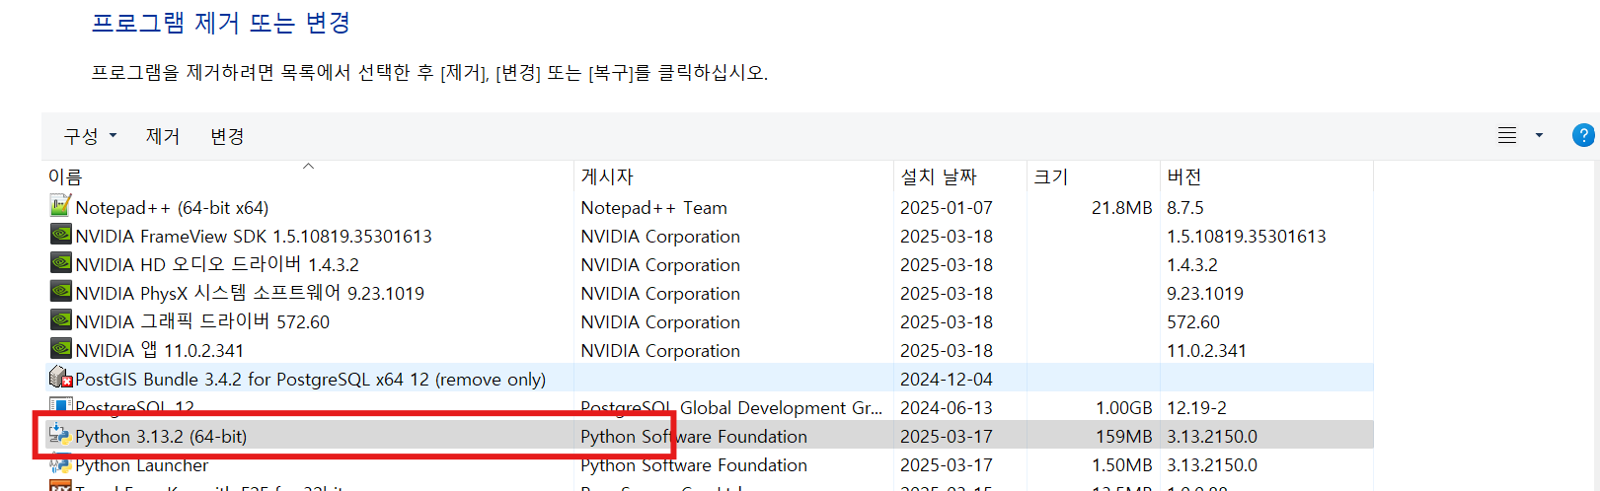Click the Python Launcher icon
Screen dimensions: 1600x491
coord(60,463)
